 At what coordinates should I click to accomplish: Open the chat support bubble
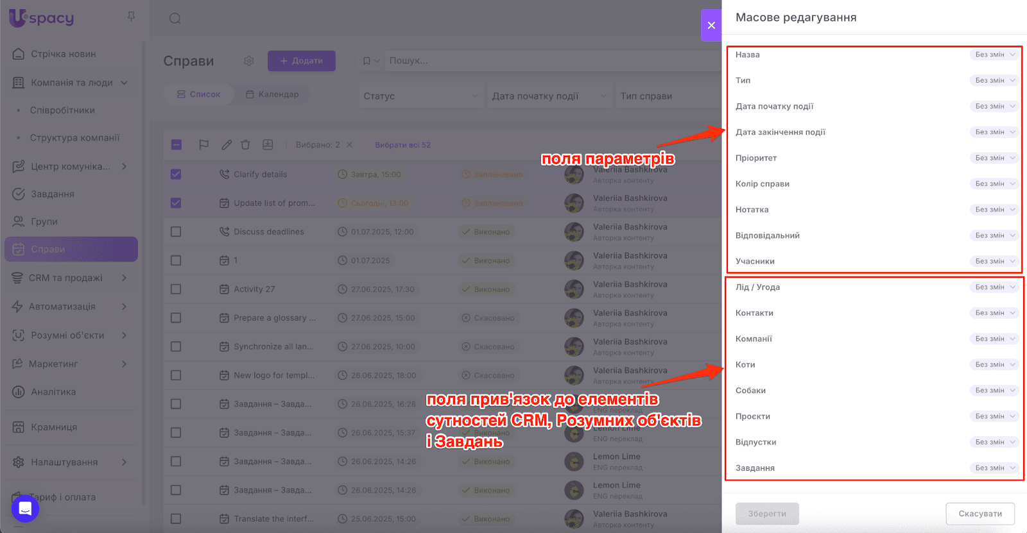click(x=25, y=509)
